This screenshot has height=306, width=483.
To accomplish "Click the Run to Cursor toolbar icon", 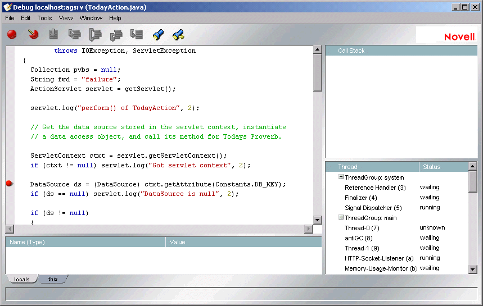I will (x=137, y=34).
